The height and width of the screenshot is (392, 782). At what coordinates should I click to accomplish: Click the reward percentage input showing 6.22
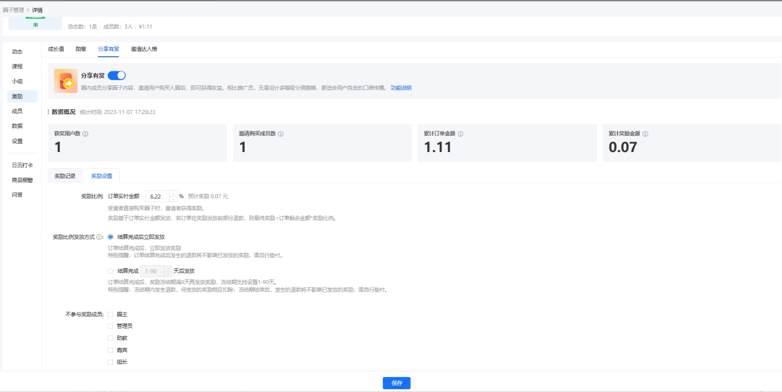(158, 195)
